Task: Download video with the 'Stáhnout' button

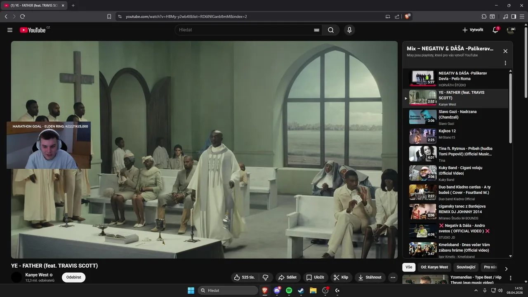Action: click(370, 277)
